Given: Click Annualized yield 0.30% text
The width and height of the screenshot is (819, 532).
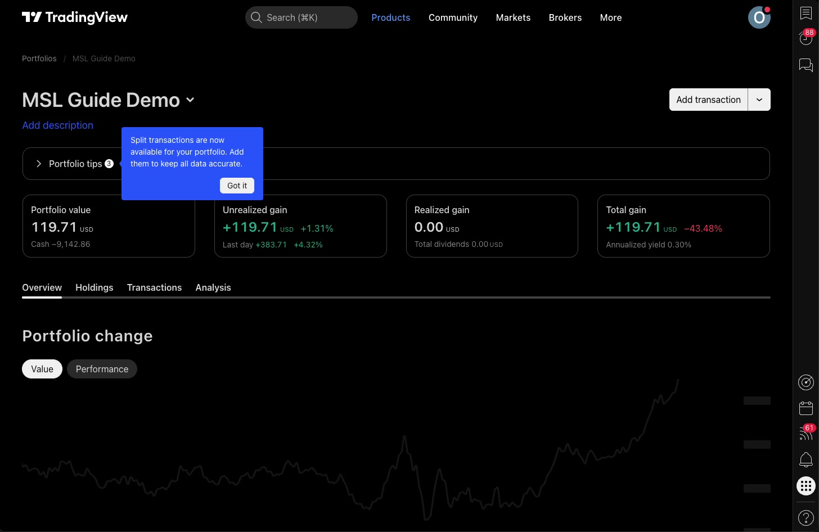Looking at the screenshot, I should point(649,245).
